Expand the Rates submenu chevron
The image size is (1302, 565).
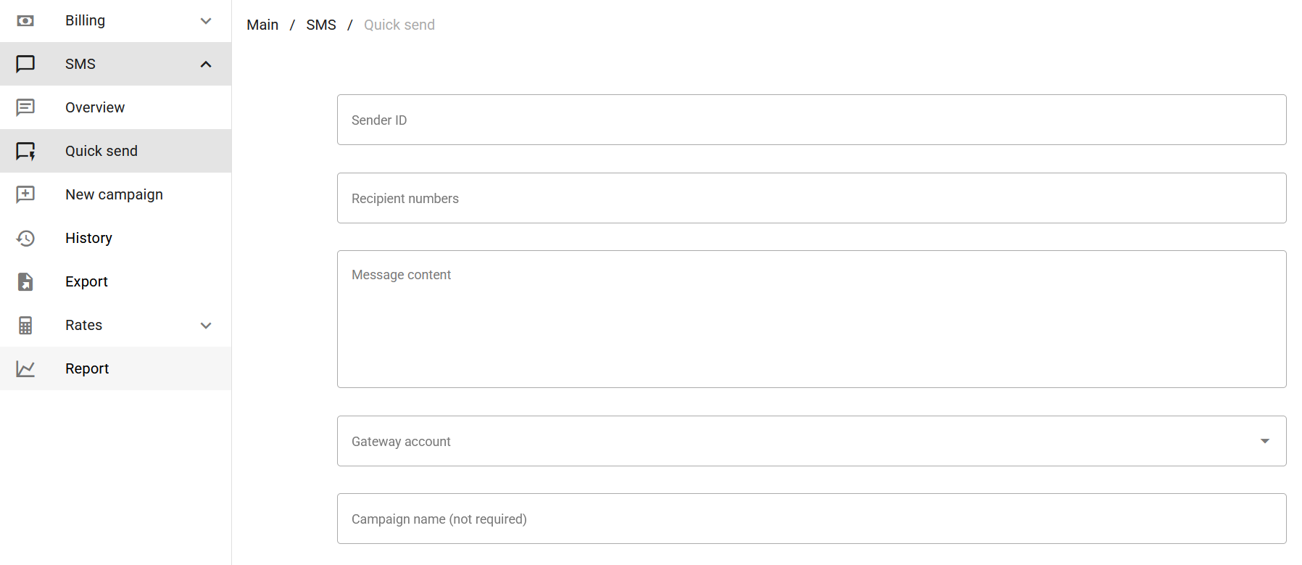206,326
